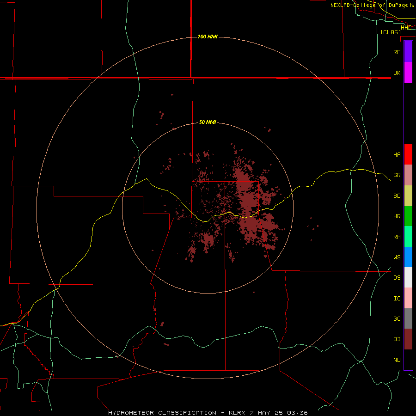Click the BD legend label
This screenshot has height=416, width=416.
397,196
